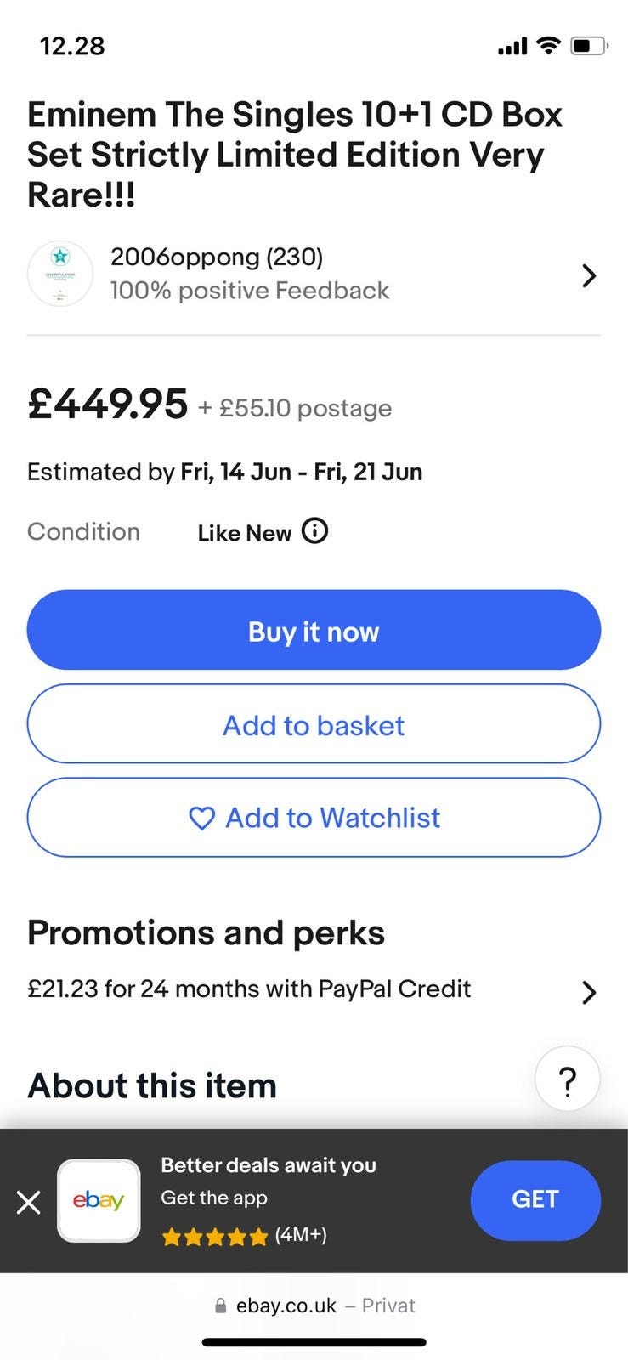This screenshot has height=1360, width=628.
Task: Tap the heart icon for Watchlist
Action: tap(201, 819)
